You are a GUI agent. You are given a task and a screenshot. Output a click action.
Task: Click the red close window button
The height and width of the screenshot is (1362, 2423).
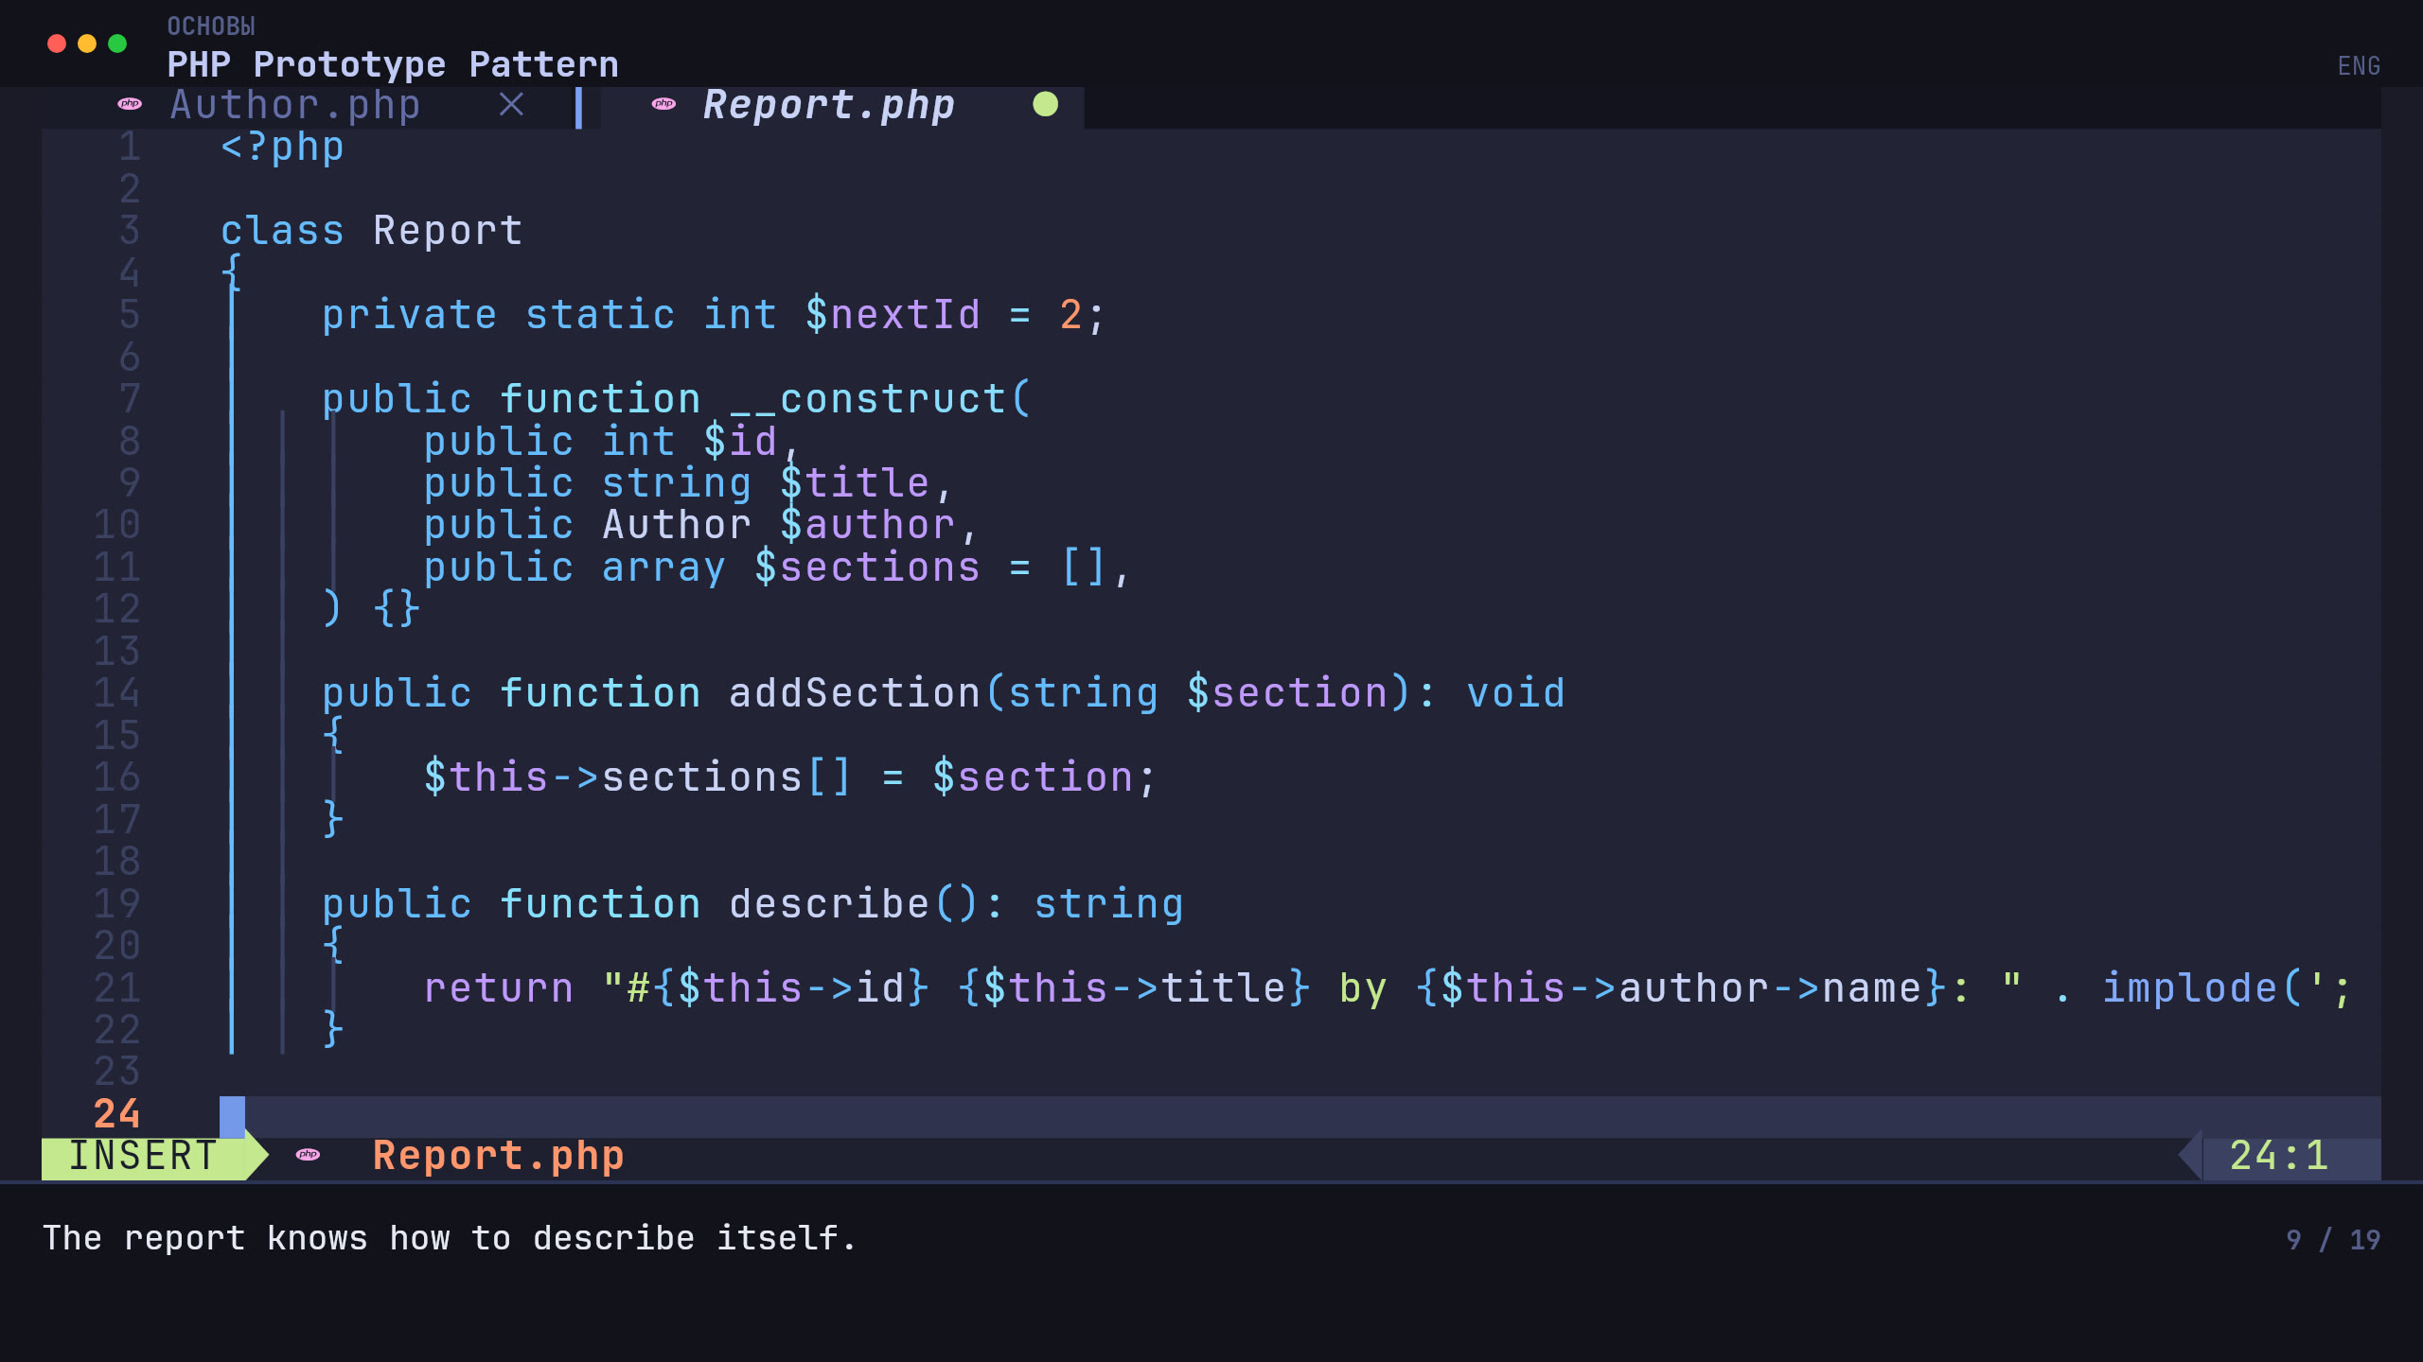pyautogui.click(x=57, y=44)
